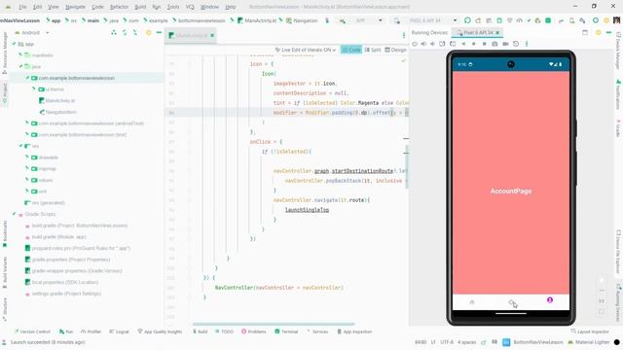Switch to Design view mode
This screenshot has height=350, width=623.
396,50
